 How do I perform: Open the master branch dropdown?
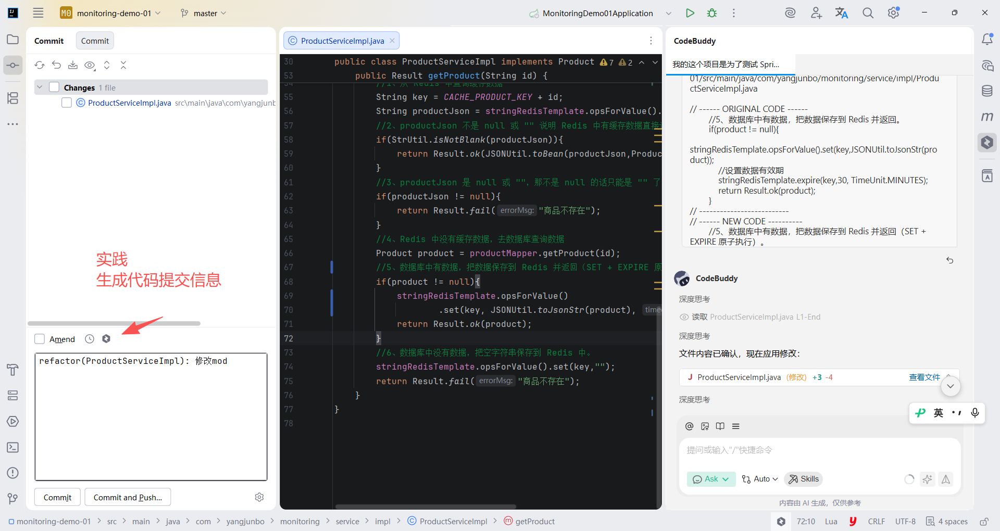tap(204, 13)
